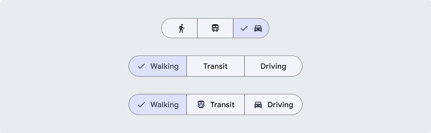Viewport: 431px width, 133px height.
Task: Click checkmark beside the selected car icon
Action: coord(244,29)
